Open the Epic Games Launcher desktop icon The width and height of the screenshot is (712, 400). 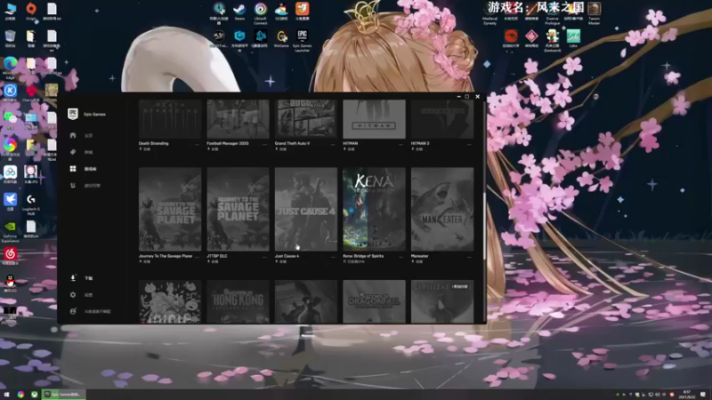point(302,41)
